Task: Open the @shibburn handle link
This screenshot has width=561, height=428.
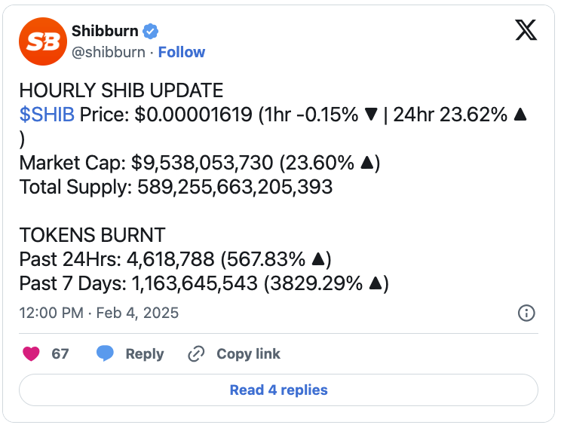Action: click(109, 52)
